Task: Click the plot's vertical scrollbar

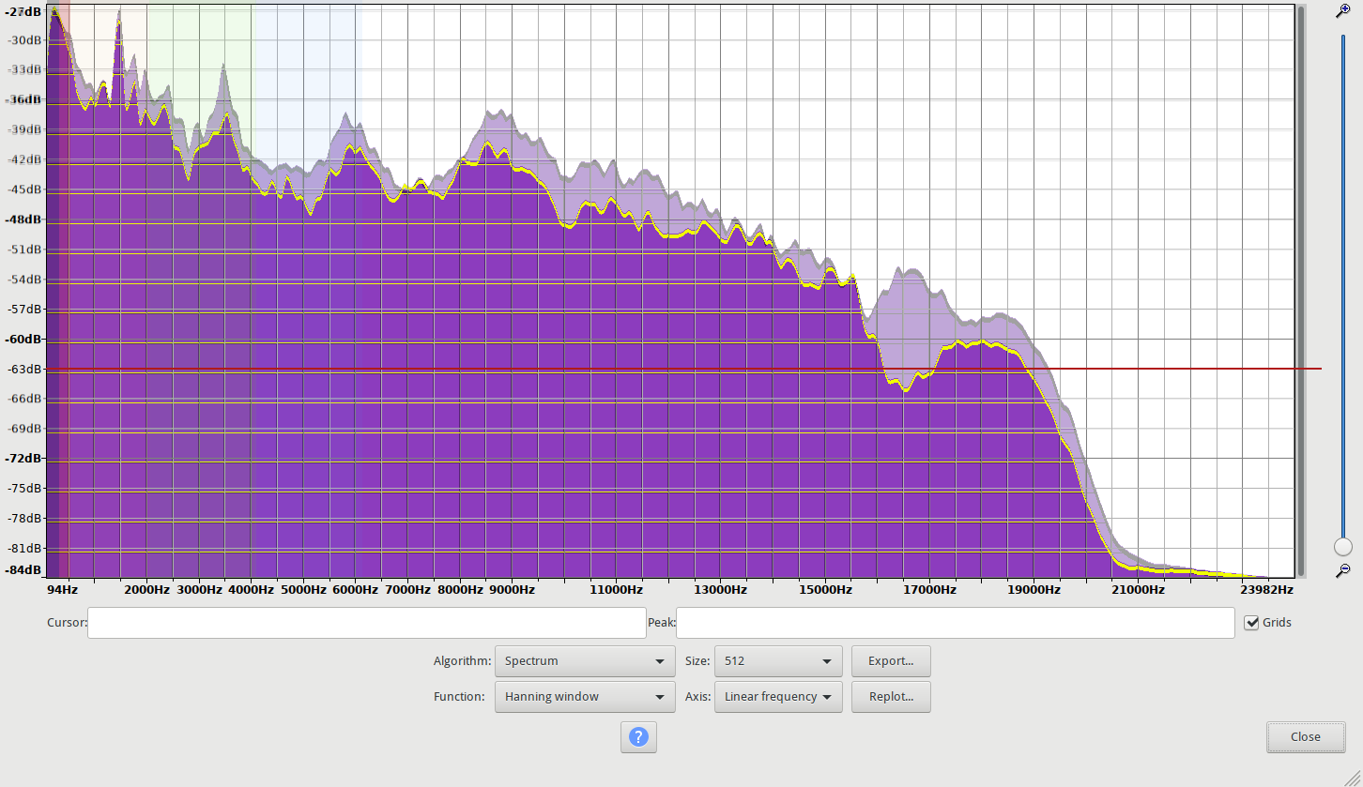Action: (x=1300, y=291)
